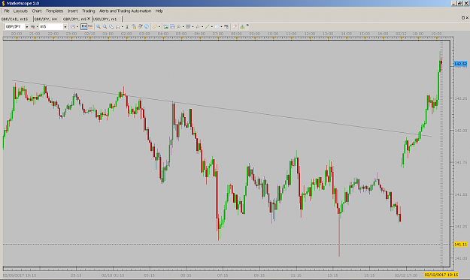Click the indicator search icon
470x280 pixels.
pyautogui.click(x=179, y=26)
